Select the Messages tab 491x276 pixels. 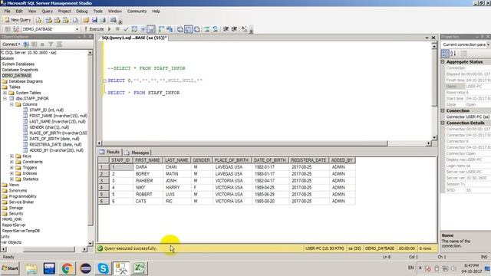(137, 153)
